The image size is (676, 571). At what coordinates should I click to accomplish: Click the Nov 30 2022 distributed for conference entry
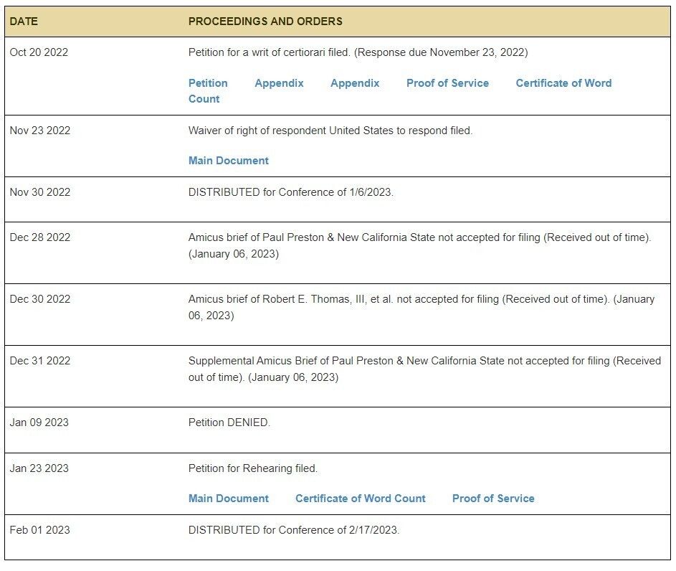(291, 192)
